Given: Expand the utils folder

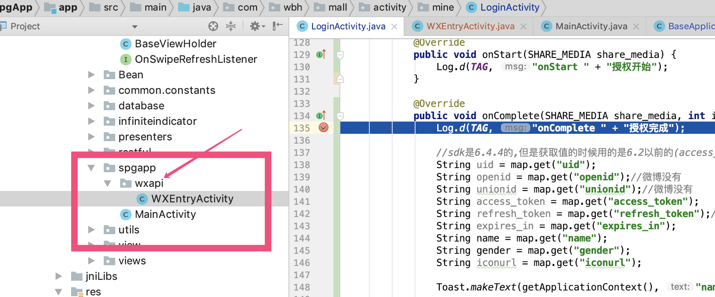Looking at the screenshot, I should [x=92, y=230].
